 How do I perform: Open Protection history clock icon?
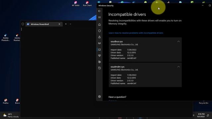click(99, 68)
